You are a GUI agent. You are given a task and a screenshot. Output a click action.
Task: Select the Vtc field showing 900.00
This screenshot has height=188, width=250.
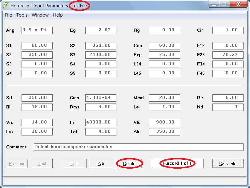click(164, 123)
